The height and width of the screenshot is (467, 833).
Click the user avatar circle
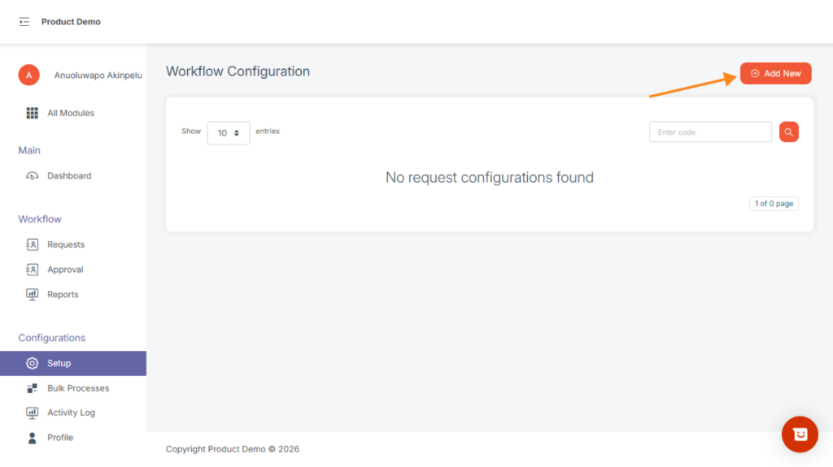click(28, 75)
